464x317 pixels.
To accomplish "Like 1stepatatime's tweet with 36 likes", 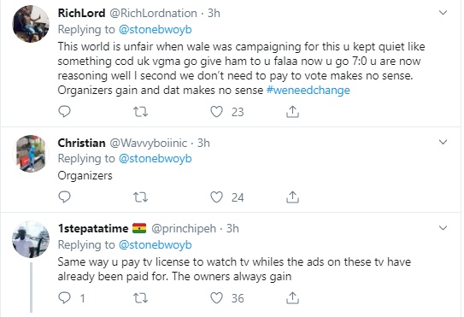I will pos(216,298).
